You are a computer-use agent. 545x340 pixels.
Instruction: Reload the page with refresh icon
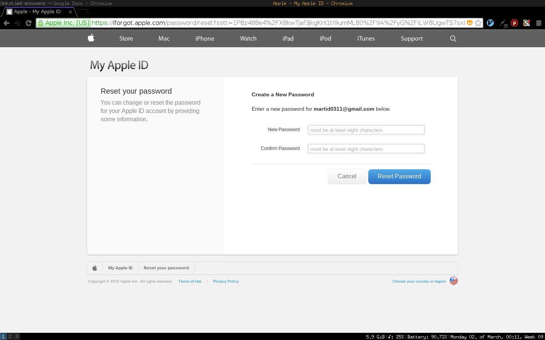[28, 23]
